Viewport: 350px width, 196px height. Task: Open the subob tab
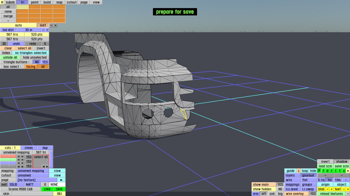pyautogui.click(x=10, y=2)
